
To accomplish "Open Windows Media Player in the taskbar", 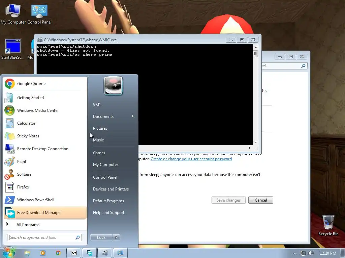I will click(42, 253).
